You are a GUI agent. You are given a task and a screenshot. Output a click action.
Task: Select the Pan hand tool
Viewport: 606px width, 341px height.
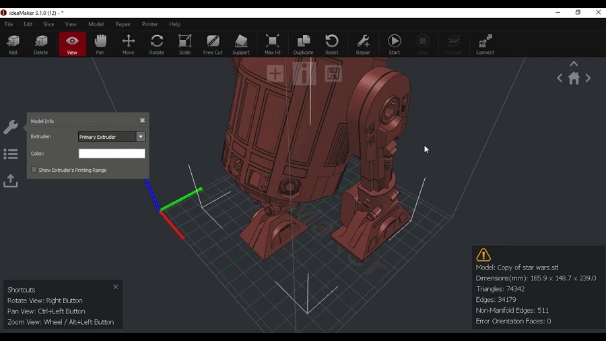pos(100,44)
